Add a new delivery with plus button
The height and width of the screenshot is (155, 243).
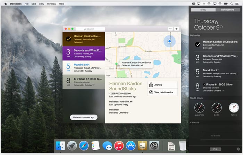point(176,29)
